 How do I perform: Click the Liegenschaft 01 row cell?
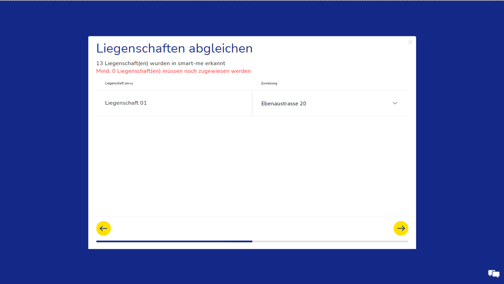pyautogui.click(x=126, y=103)
